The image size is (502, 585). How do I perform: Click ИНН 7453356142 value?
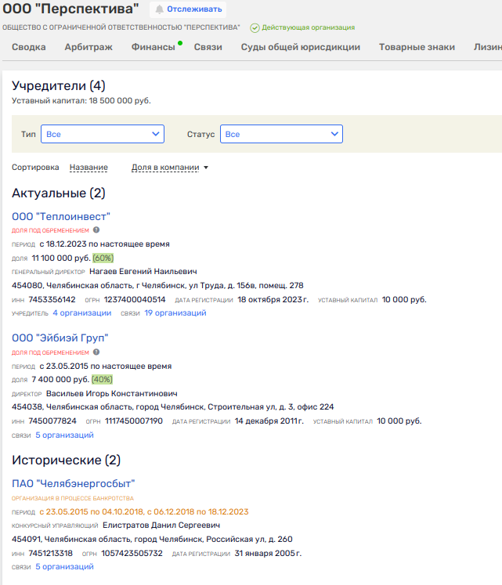pyautogui.click(x=52, y=300)
